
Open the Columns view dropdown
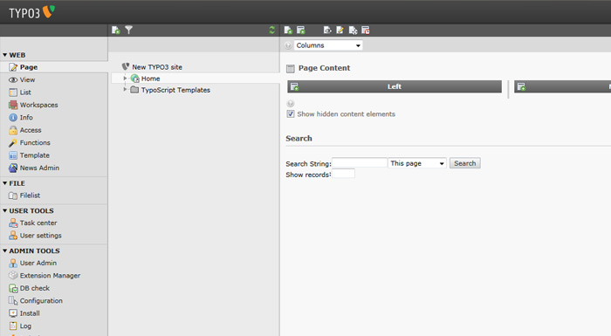(328, 45)
